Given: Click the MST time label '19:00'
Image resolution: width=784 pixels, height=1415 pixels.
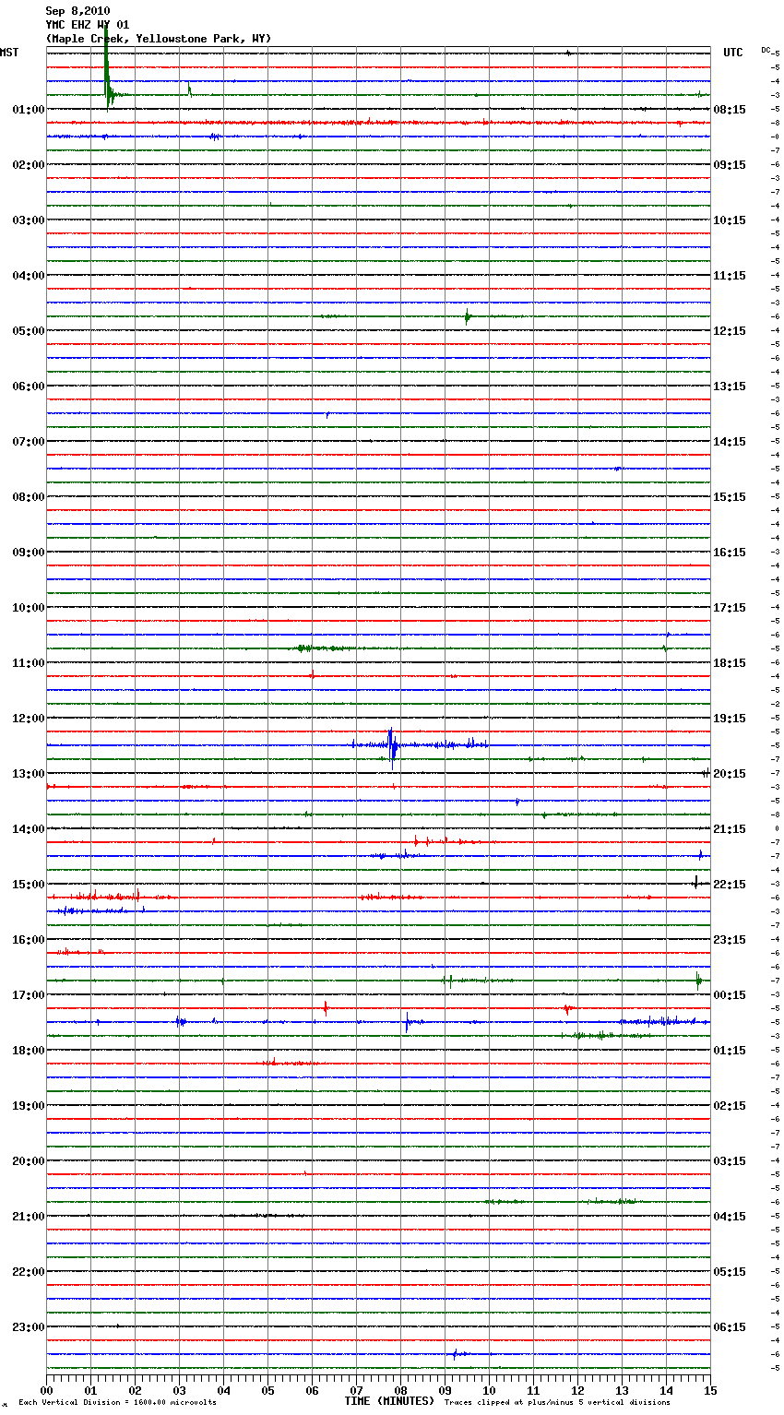Looking at the screenshot, I should 29,1106.
